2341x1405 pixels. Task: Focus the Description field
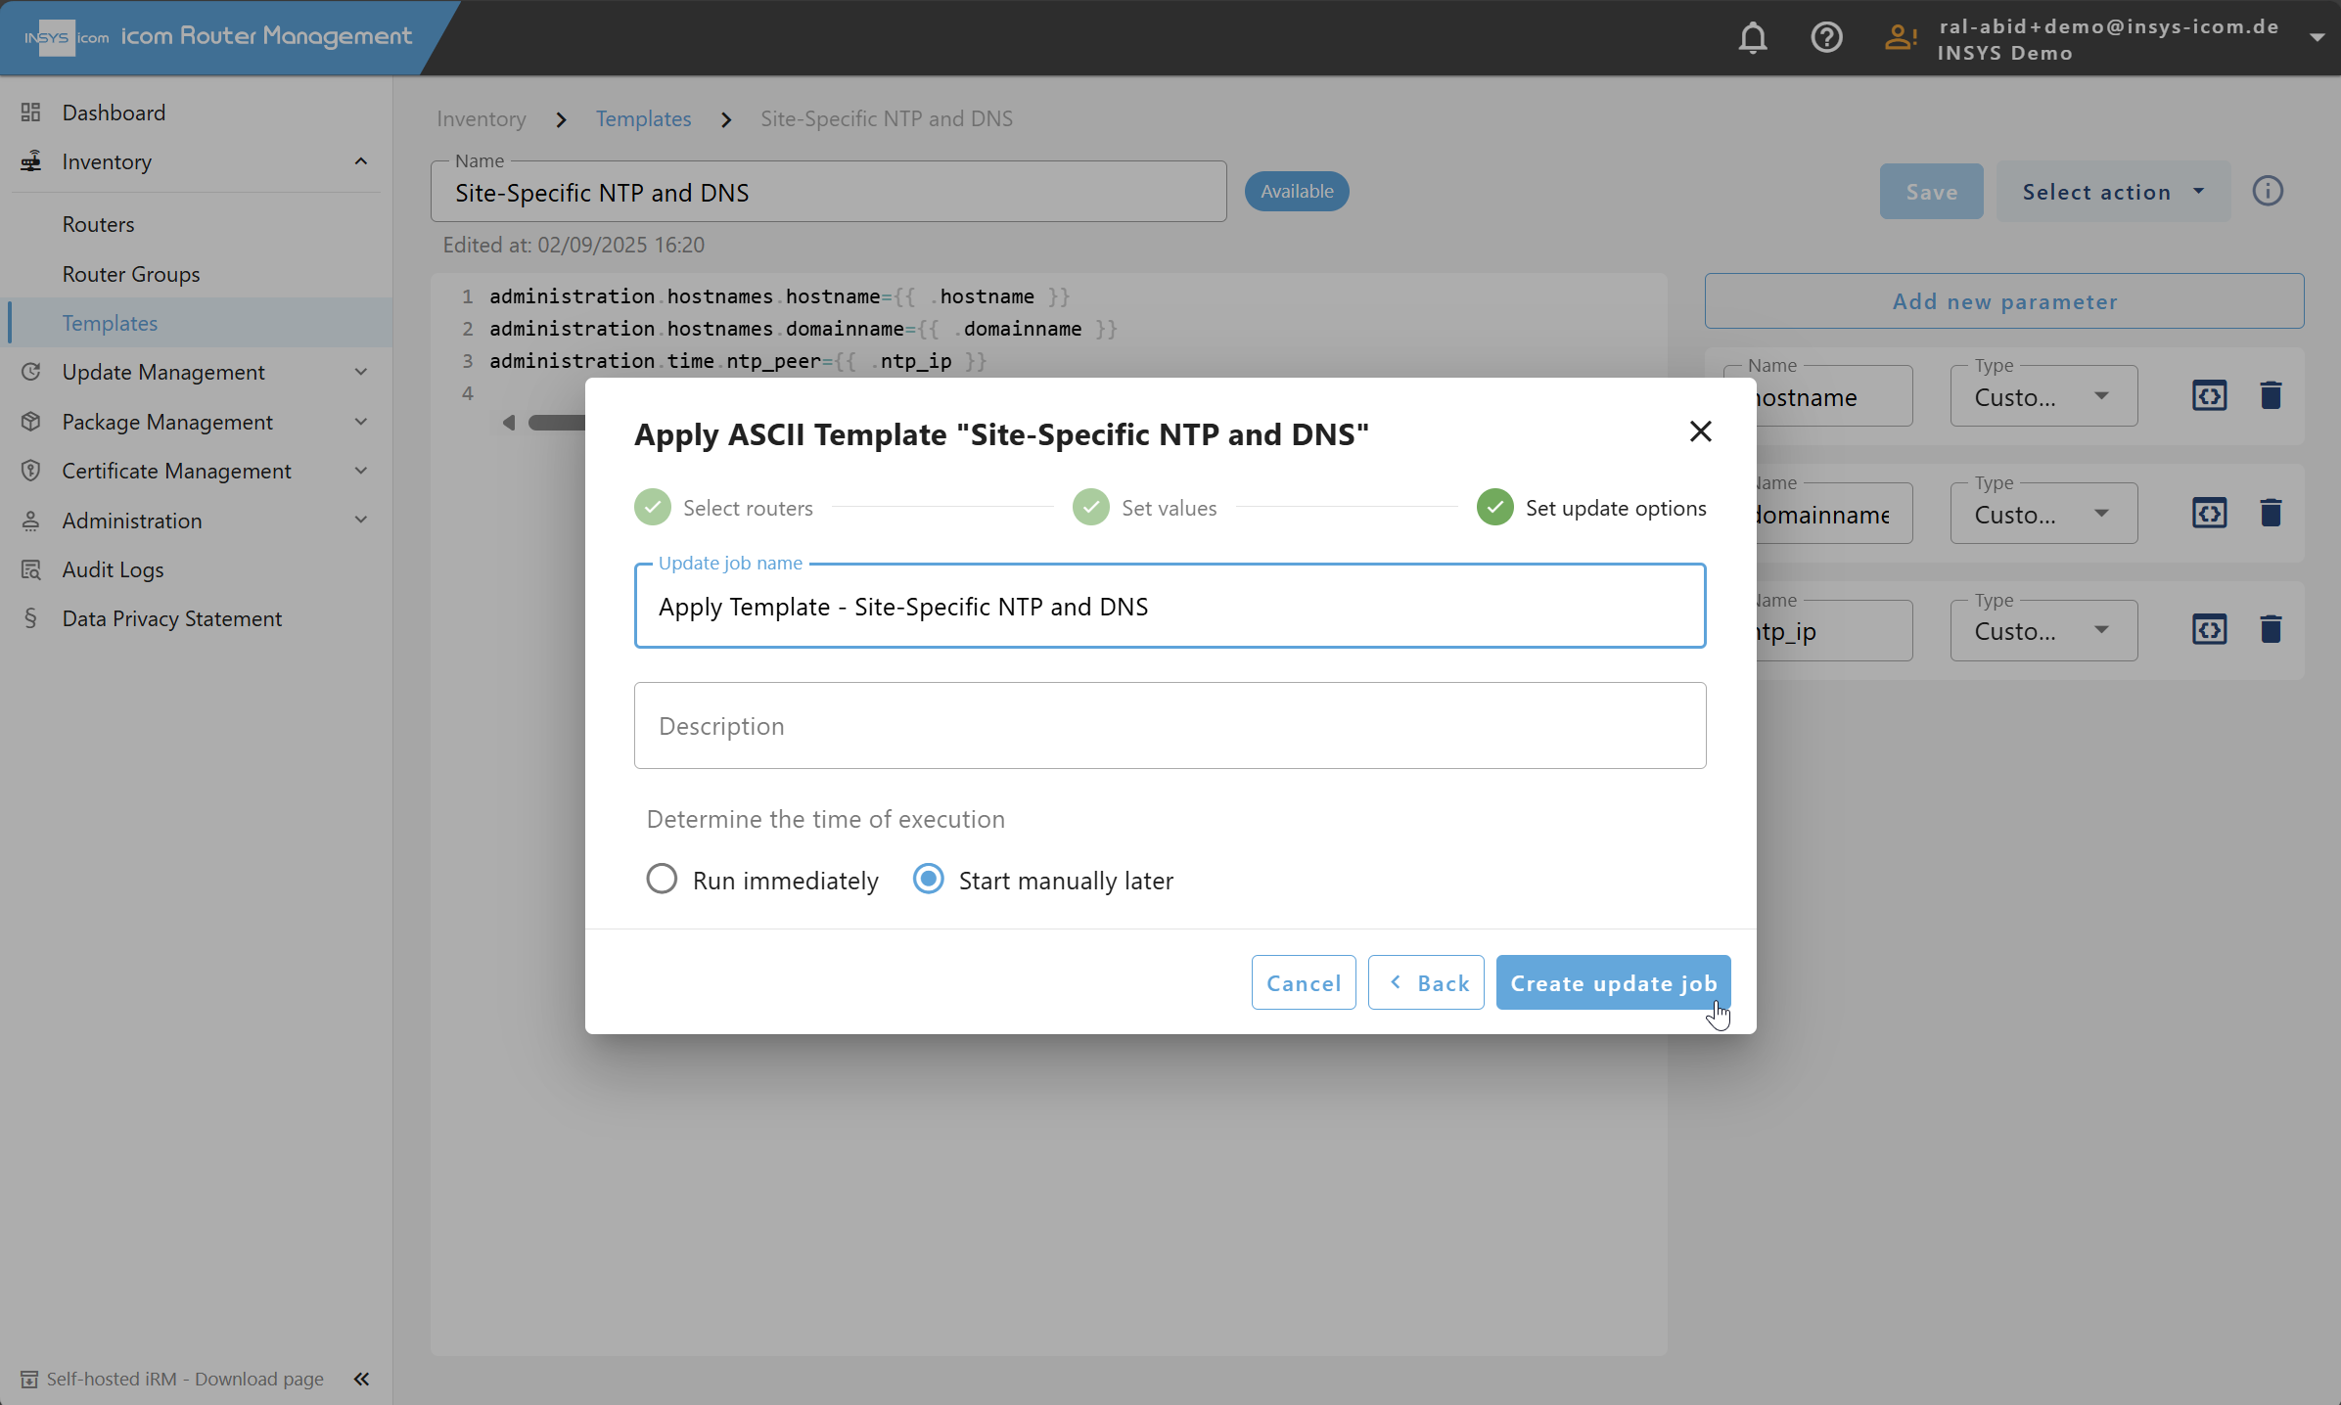tap(1170, 725)
